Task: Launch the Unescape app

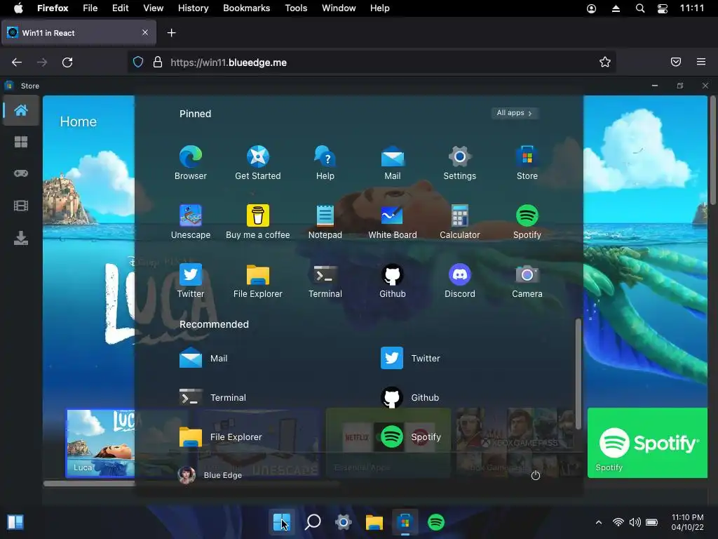Action: pos(191,222)
